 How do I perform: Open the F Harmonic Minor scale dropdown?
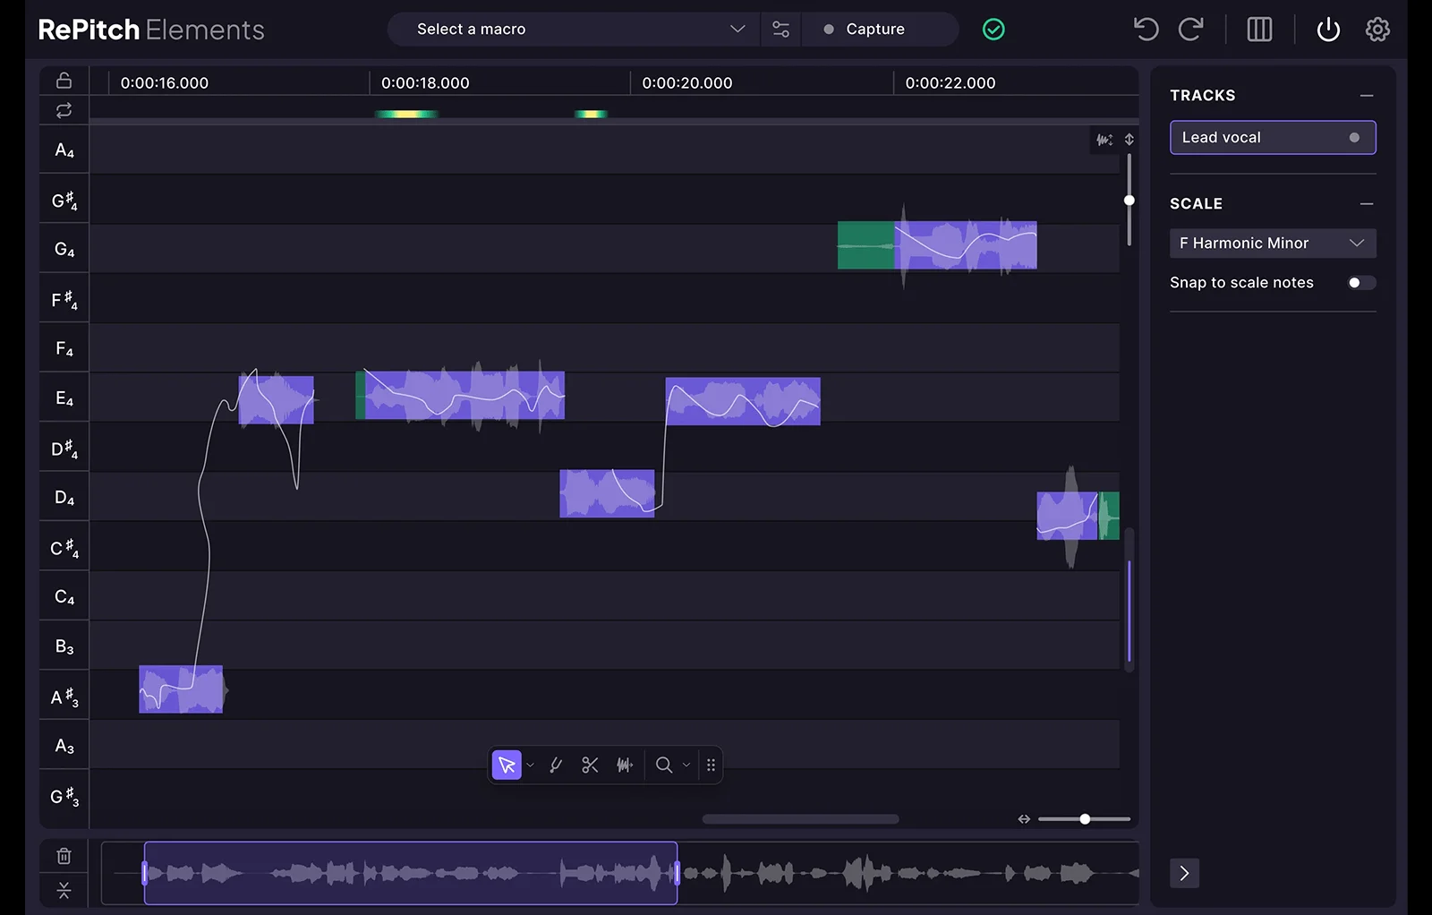pyautogui.click(x=1272, y=244)
